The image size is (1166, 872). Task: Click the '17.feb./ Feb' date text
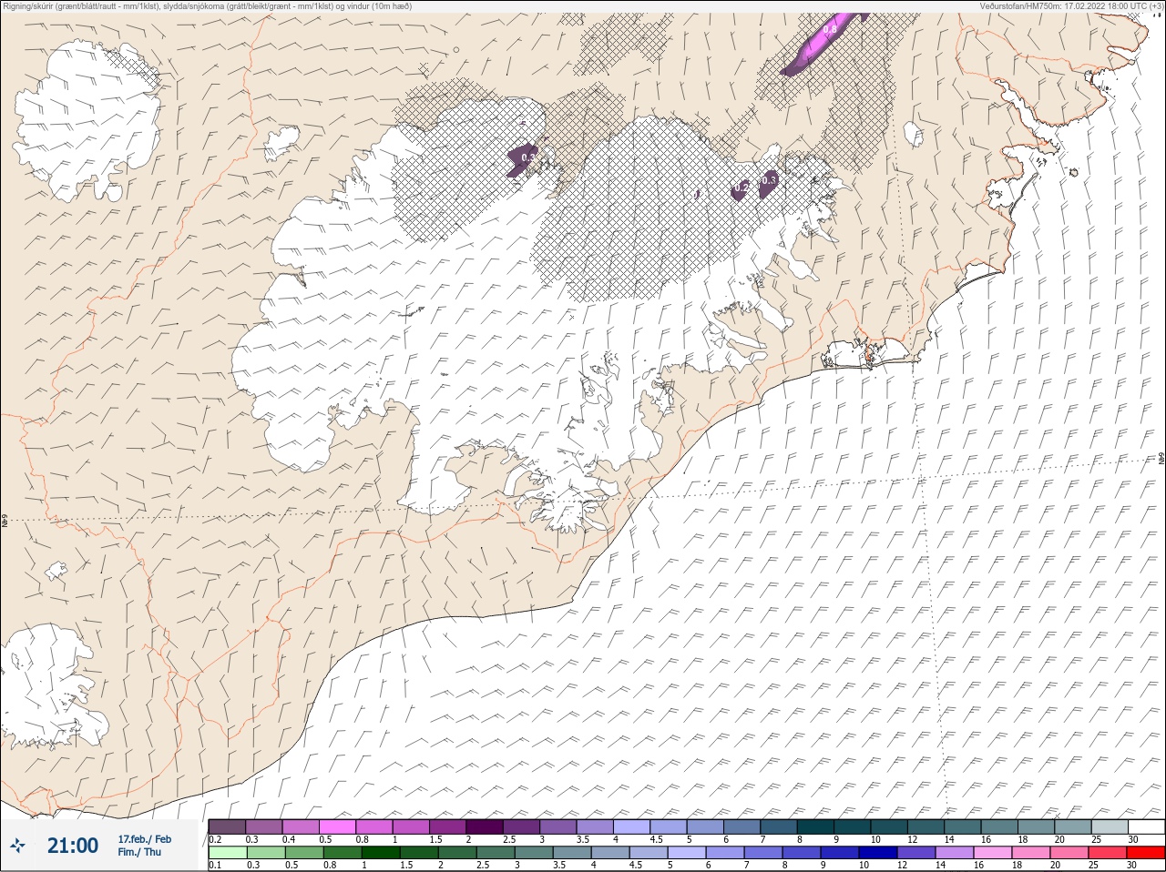coord(144,838)
